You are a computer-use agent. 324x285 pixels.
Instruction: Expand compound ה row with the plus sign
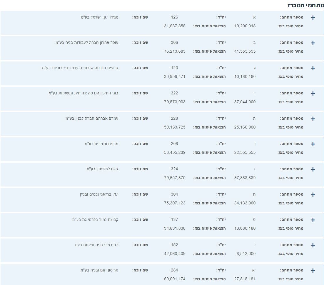point(313,119)
